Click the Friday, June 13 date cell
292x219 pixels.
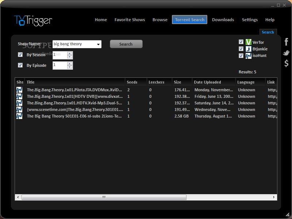tap(214, 96)
